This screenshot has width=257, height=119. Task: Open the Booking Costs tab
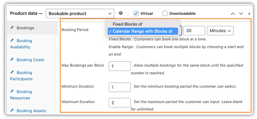tap(32, 60)
